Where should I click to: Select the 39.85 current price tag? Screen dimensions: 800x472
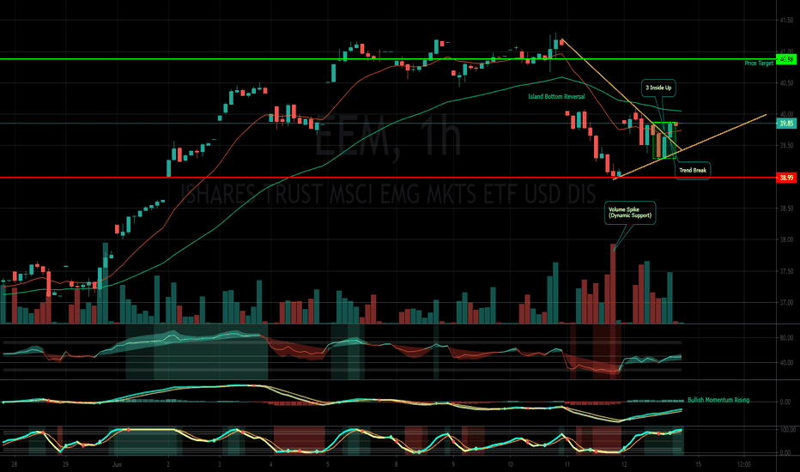[786, 124]
